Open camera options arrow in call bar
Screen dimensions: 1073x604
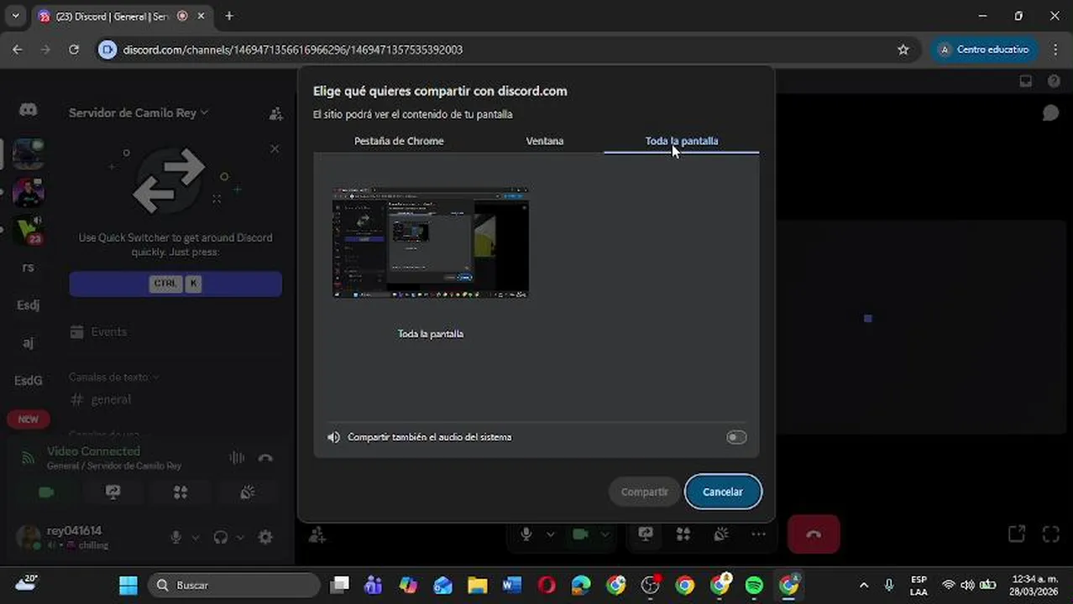coord(605,534)
